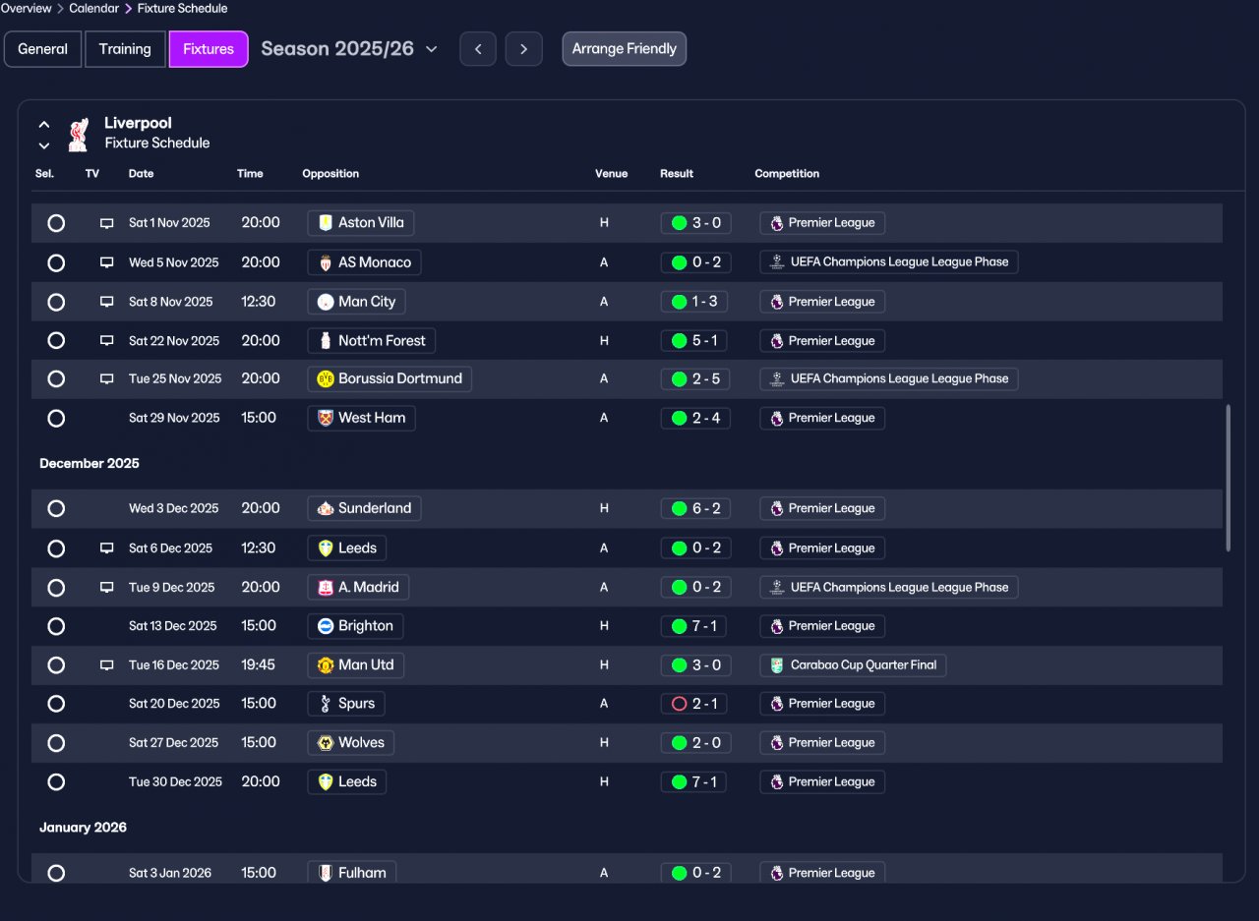Click the Arrange Friendly button

(x=625, y=49)
